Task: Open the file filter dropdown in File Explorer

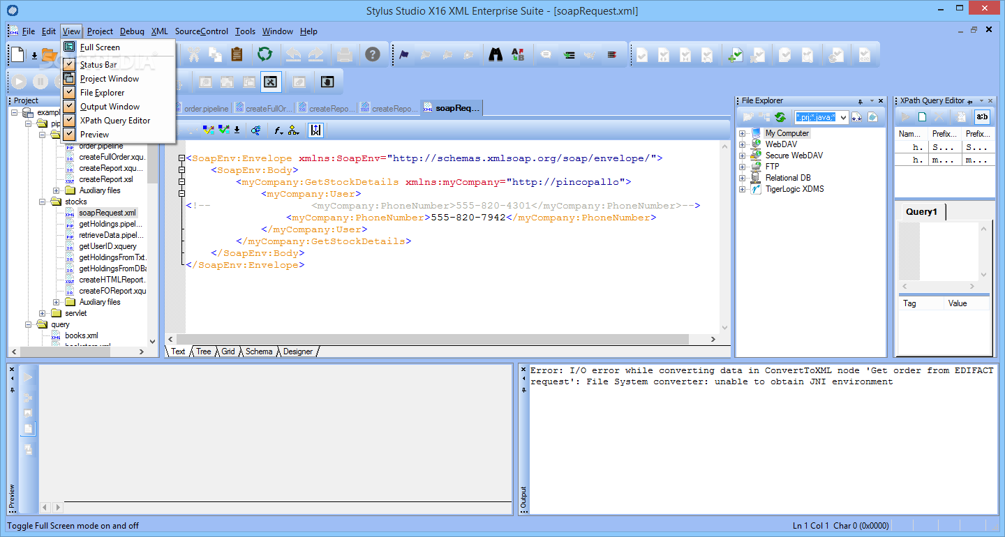Action: pyautogui.click(x=843, y=117)
